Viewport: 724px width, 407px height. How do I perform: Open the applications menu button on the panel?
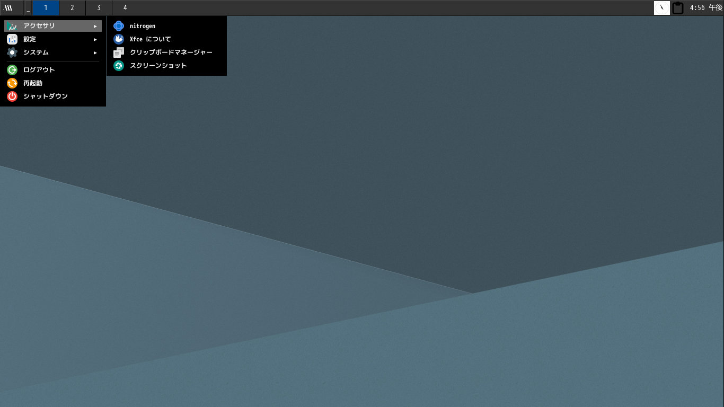pos(12,8)
